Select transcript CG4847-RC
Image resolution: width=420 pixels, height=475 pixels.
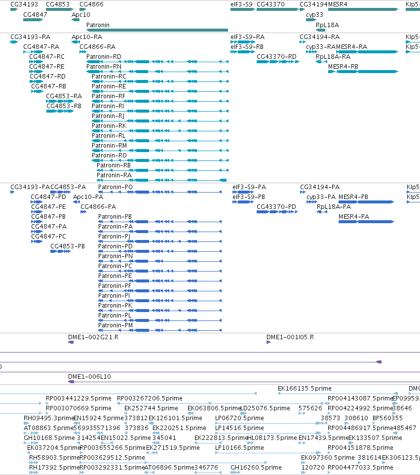pos(36,62)
